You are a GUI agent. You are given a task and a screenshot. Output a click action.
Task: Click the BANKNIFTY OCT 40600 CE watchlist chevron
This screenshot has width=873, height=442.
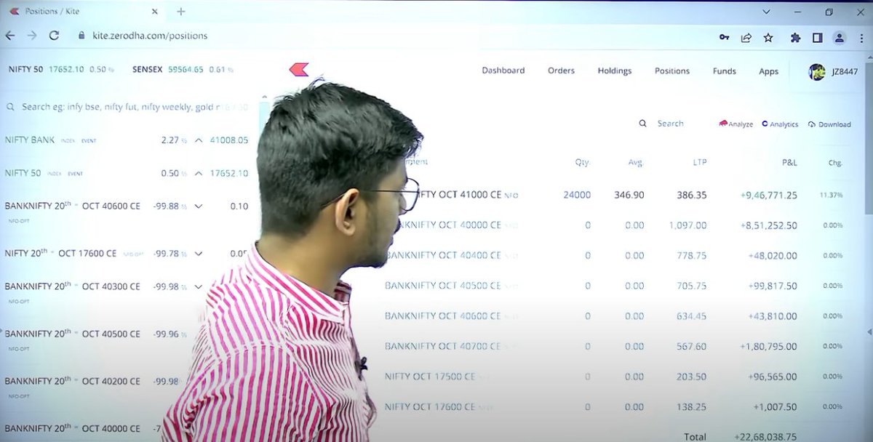click(x=198, y=206)
